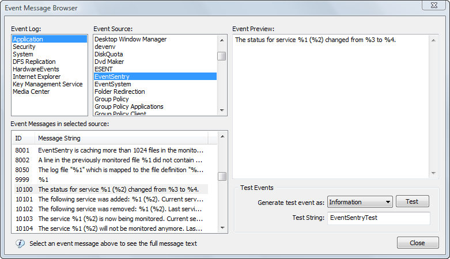Click the Close button
450x259 pixels.
pyautogui.click(x=418, y=243)
